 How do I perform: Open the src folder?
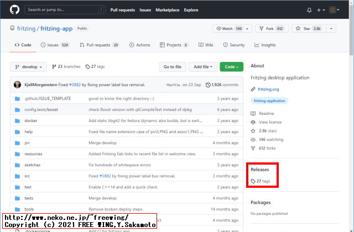pyautogui.click(x=27, y=176)
